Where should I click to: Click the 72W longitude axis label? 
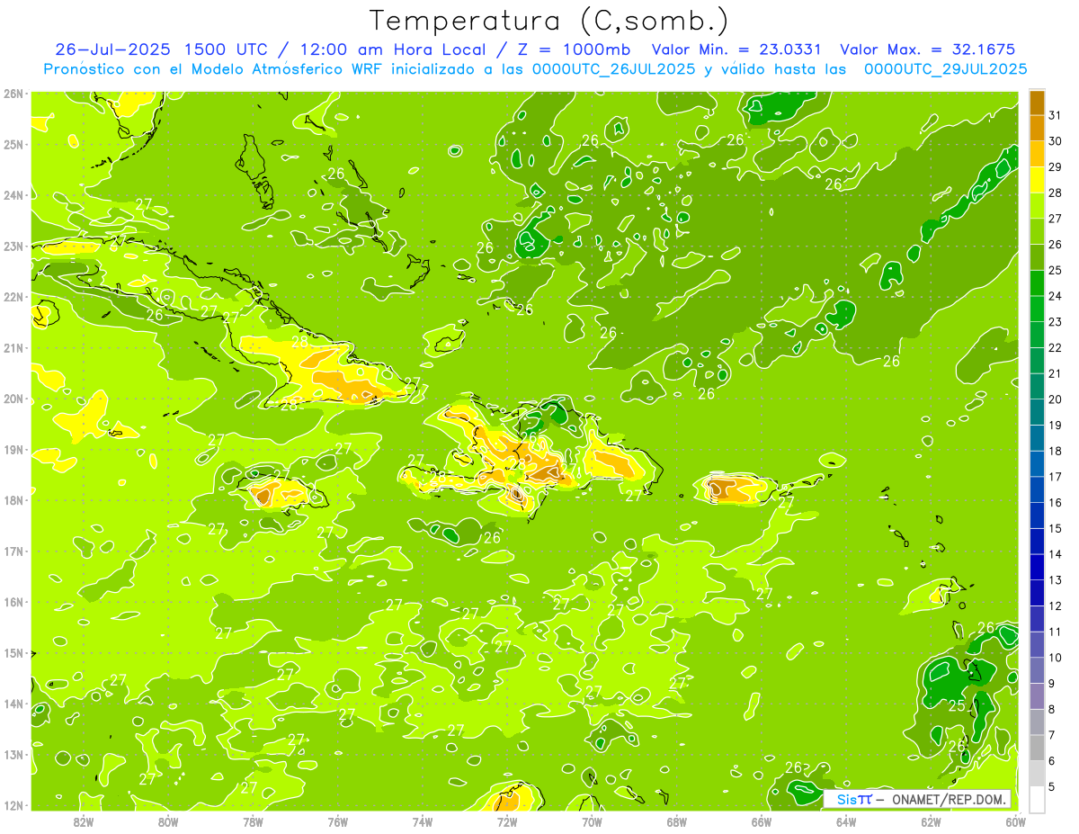tap(507, 821)
